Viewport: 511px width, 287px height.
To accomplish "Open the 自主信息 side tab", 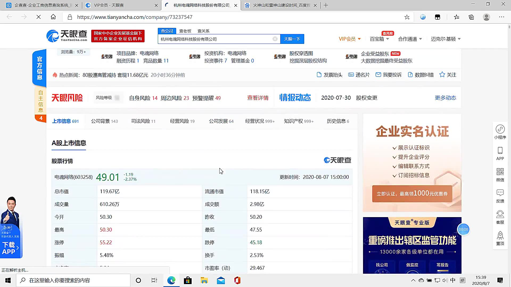I will coord(40,101).
